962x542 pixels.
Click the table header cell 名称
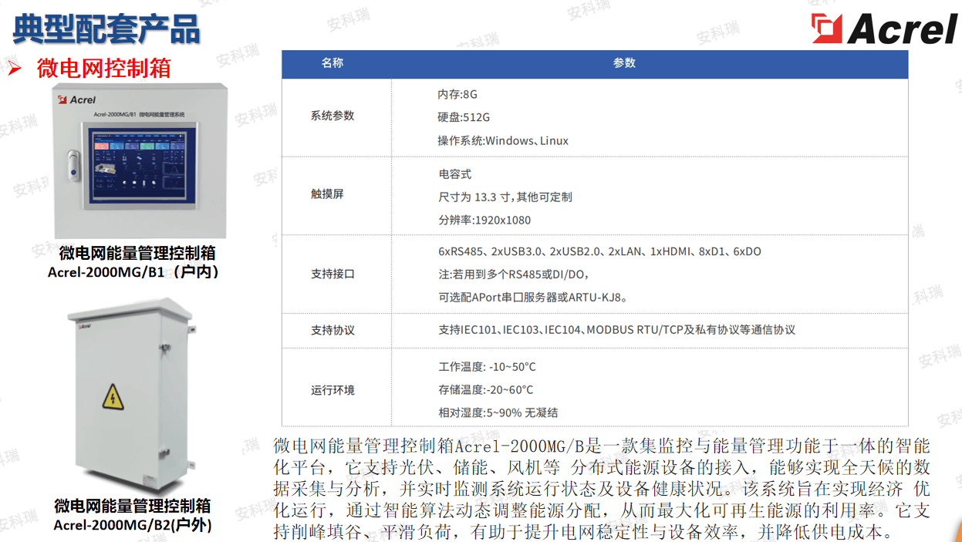point(332,63)
